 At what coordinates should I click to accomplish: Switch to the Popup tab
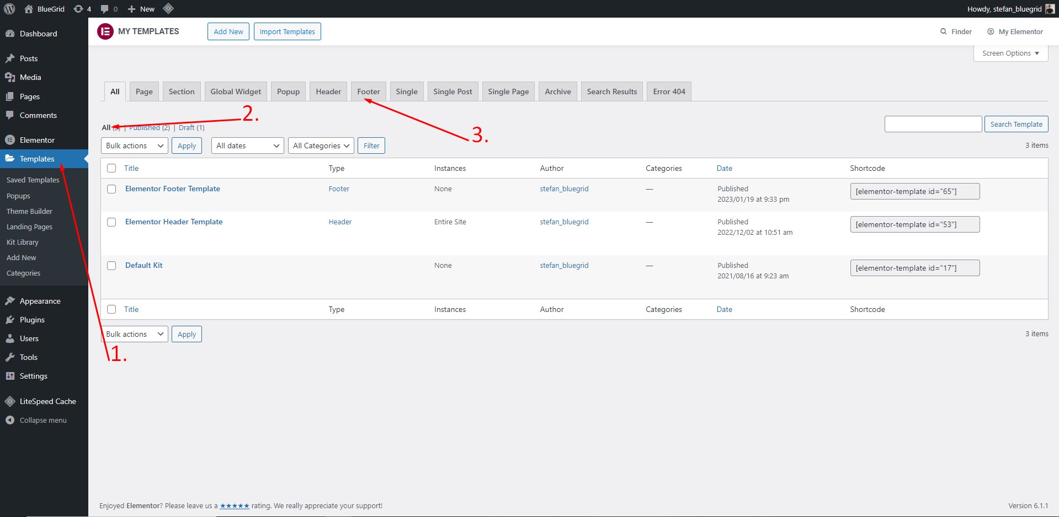tap(288, 91)
